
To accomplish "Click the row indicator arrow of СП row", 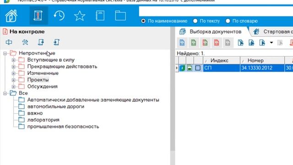I will pos(177,68).
